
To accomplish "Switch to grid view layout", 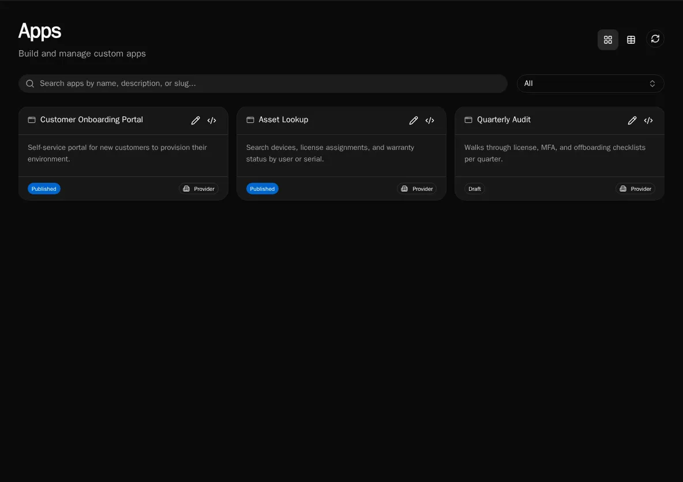I will (x=607, y=40).
